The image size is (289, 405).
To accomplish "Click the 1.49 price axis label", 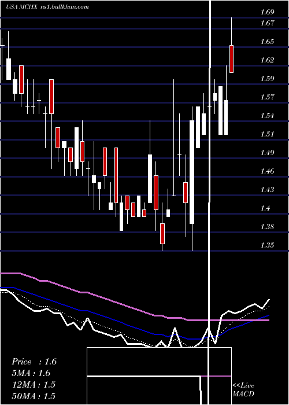I will point(267,153).
